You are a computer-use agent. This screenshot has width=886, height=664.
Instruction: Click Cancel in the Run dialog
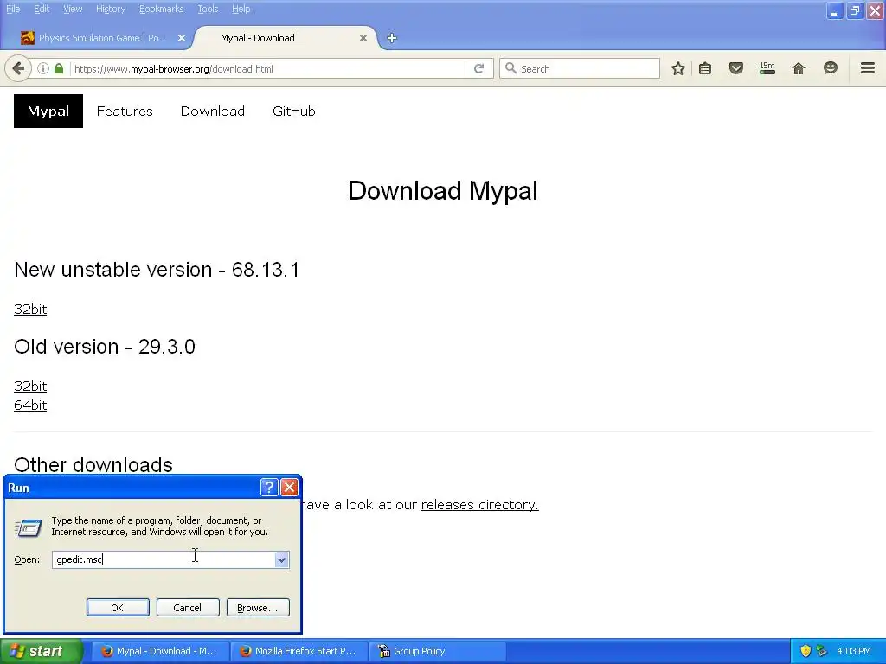pos(188,608)
